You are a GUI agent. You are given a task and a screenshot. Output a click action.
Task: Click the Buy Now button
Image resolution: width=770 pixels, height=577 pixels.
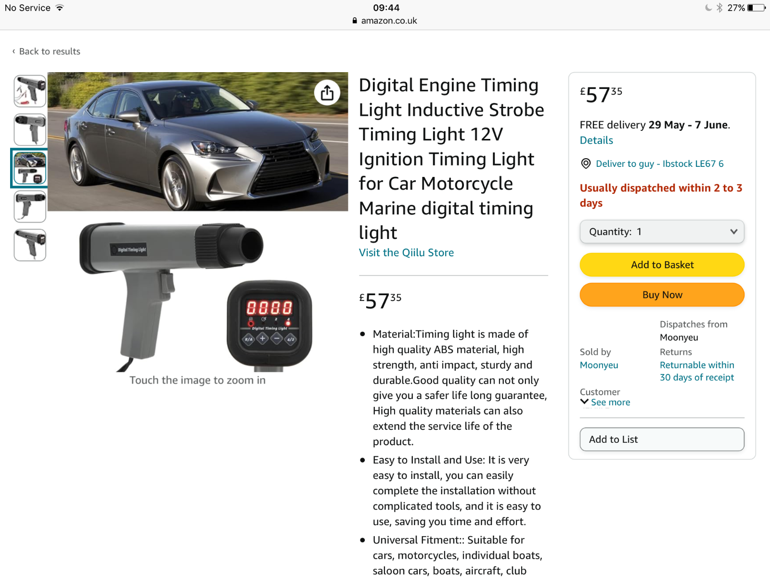[x=662, y=295]
